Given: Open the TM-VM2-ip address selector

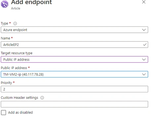Looking at the screenshot, I should 74,74.
